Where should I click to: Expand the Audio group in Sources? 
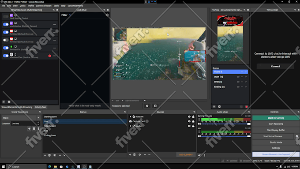pyautogui.click(x=130, y=126)
